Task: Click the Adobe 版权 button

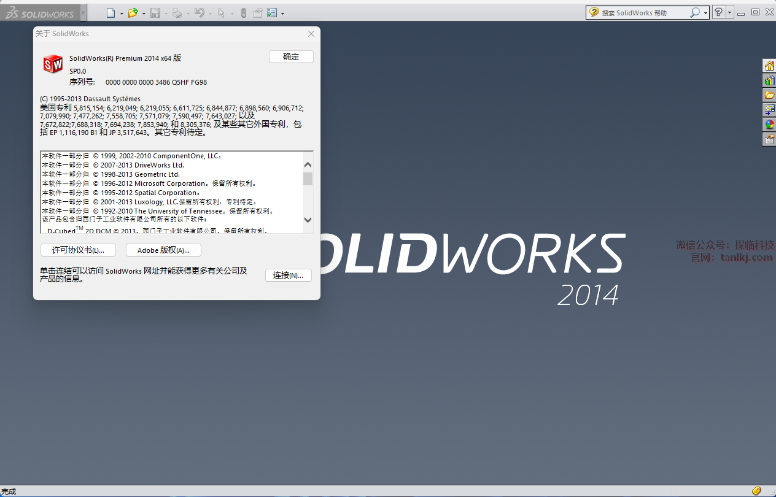Action: coord(163,250)
